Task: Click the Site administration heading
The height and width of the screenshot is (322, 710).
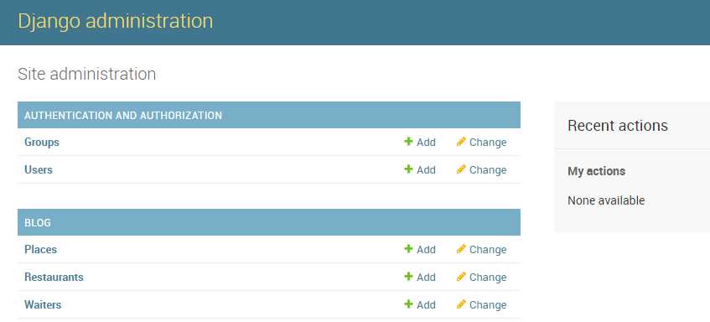Action: point(87,74)
